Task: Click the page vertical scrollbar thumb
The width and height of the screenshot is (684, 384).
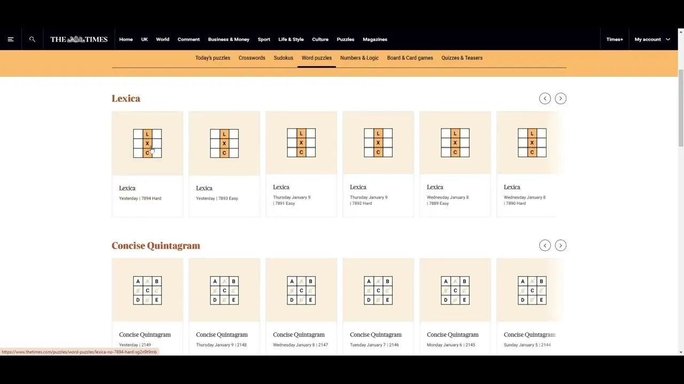Action: click(x=681, y=108)
